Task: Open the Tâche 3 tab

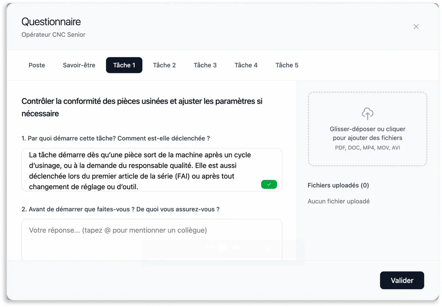Action: (205, 65)
